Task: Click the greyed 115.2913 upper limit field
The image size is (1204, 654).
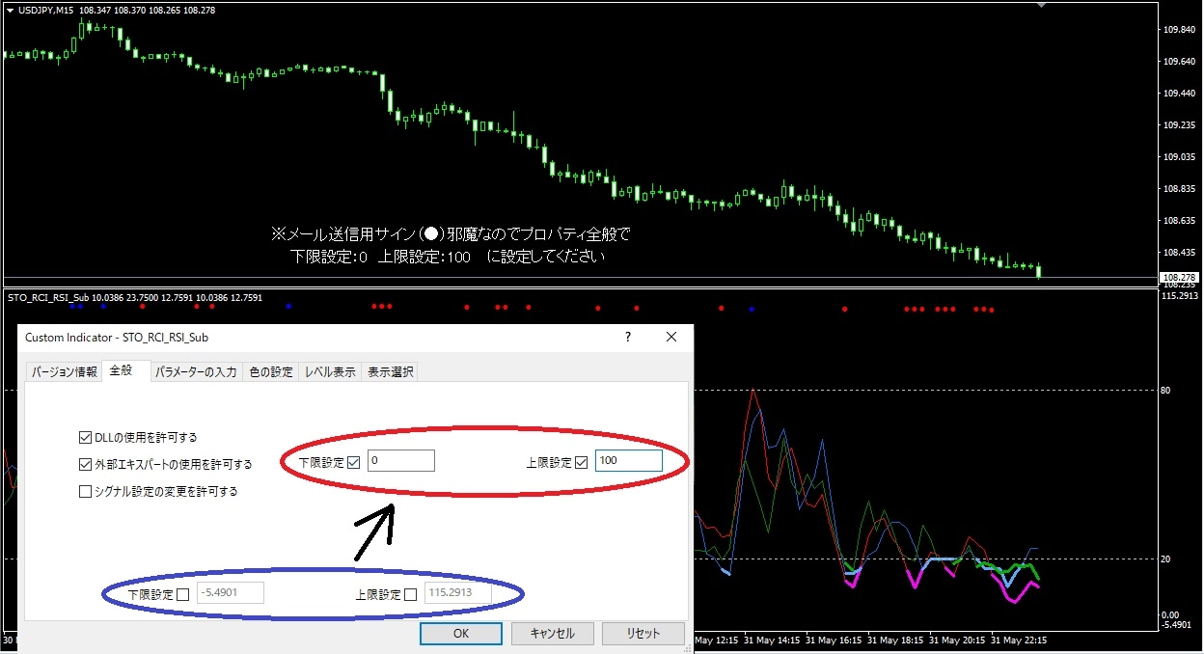Action: (x=457, y=593)
